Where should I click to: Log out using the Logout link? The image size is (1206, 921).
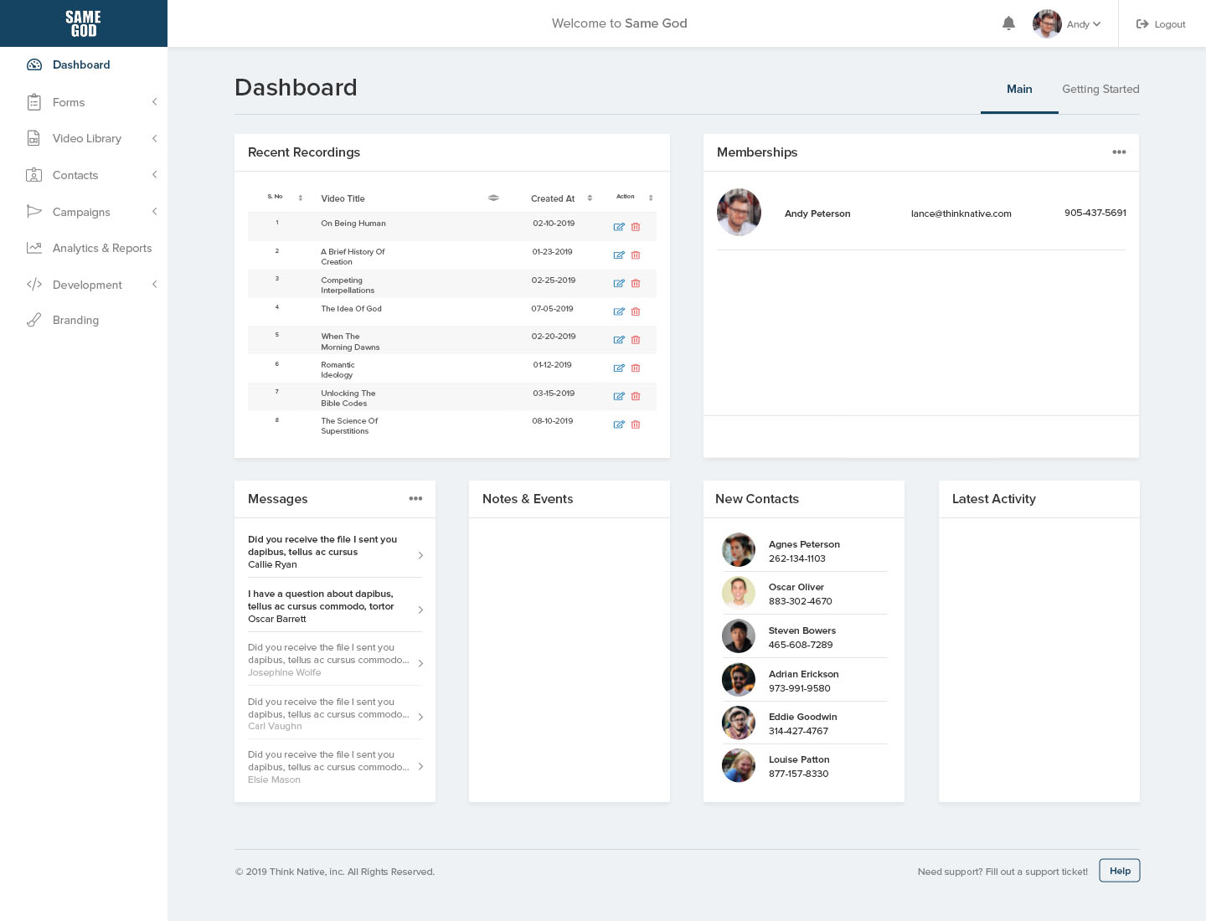click(x=1161, y=24)
